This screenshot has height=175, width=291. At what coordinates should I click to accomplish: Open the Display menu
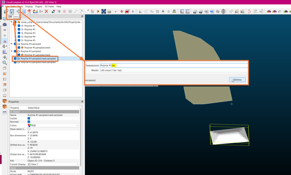29,7
